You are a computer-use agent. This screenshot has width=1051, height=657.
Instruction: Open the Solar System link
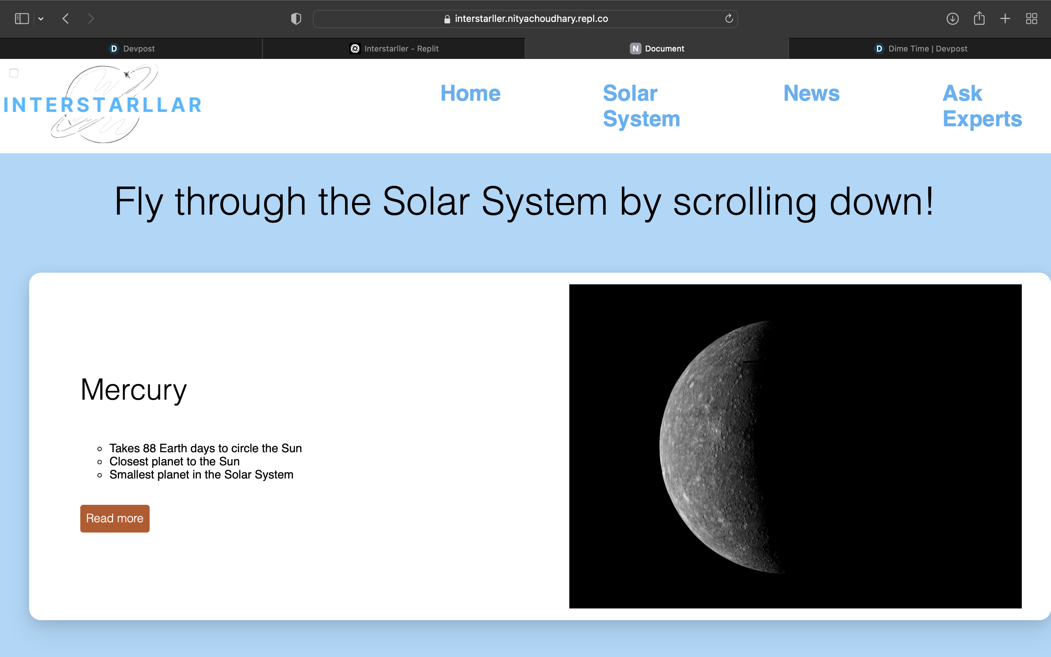click(x=641, y=105)
